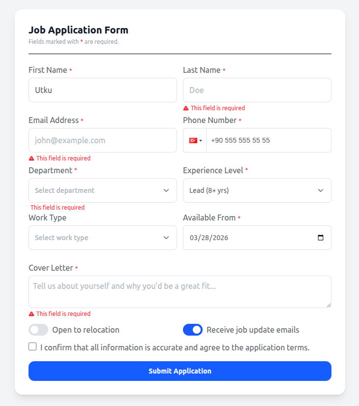Click the First Name field containing Utku

(102, 90)
